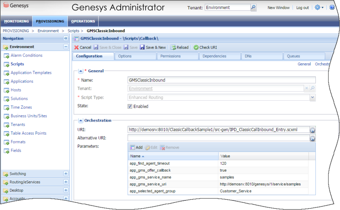Click the Cancel red X icon
The width and height of the screenshot is (340, 210).
point(76,47)
